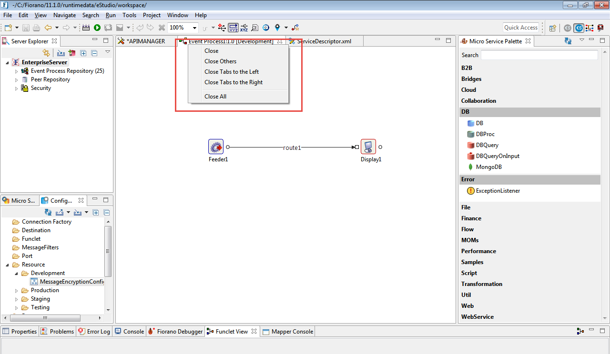Open the 100% zoom dropdown

click(x=194, y=28)
